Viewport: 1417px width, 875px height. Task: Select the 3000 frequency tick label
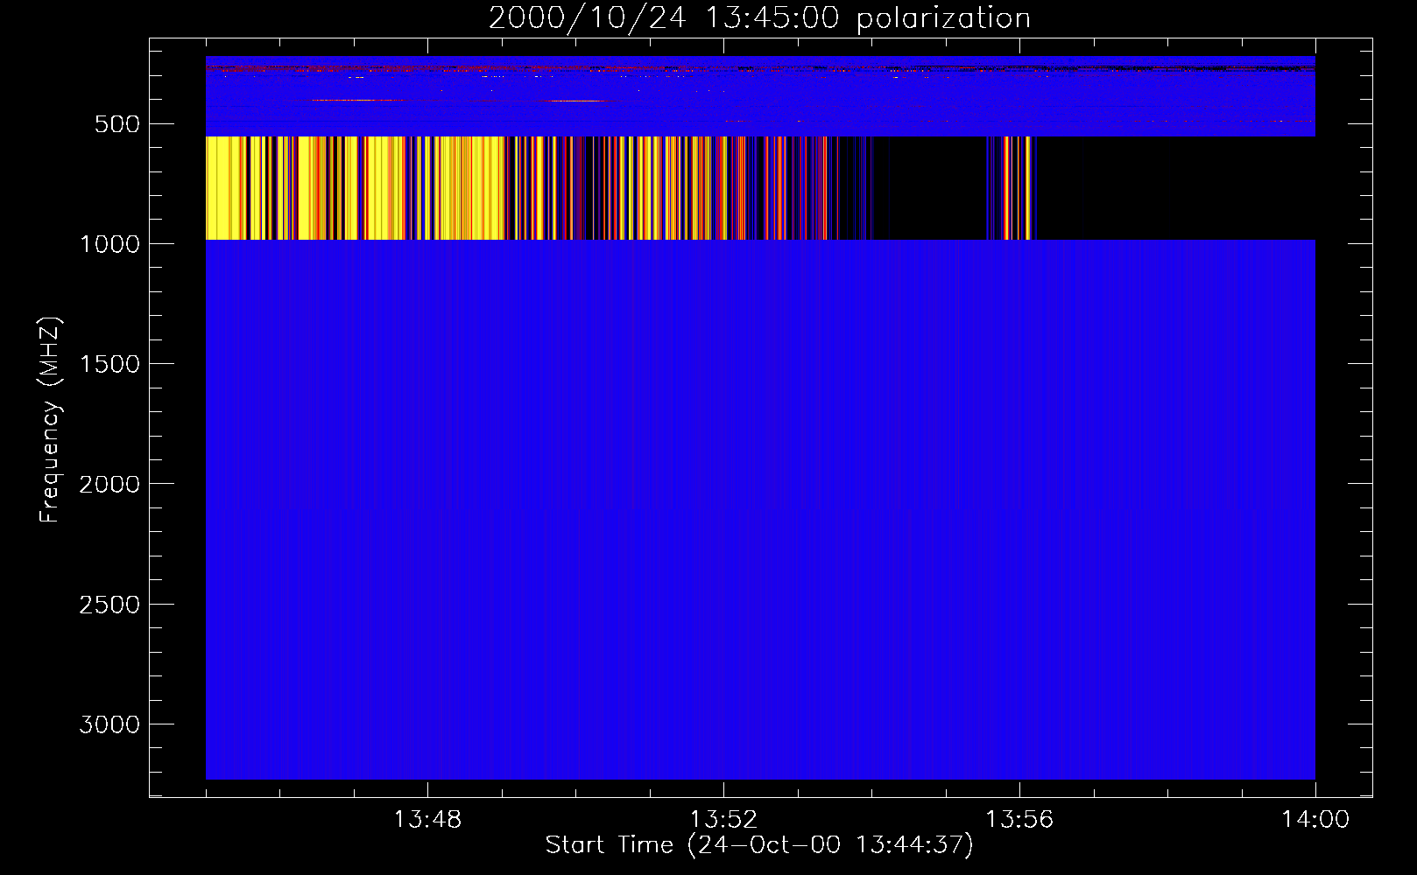(109, 724)
